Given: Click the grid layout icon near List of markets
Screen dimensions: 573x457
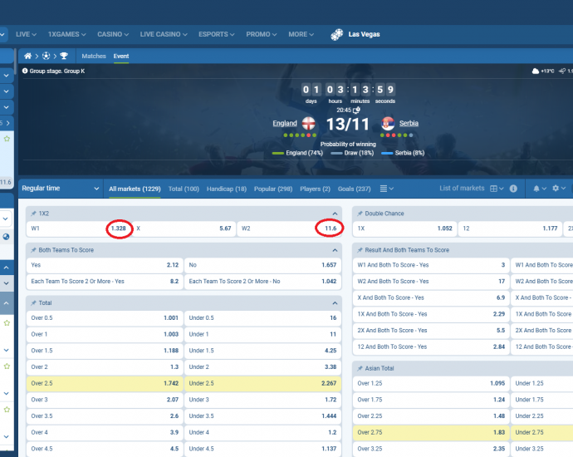Looking at the screenshot, I should [x=494, y=189].
